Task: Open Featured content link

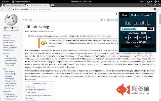Action: pyautogui.click(x=9, y=40)
